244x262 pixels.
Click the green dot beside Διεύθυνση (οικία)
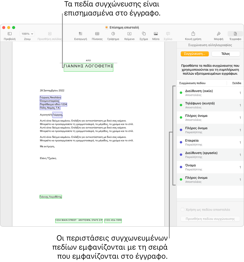tap(181, 93)
